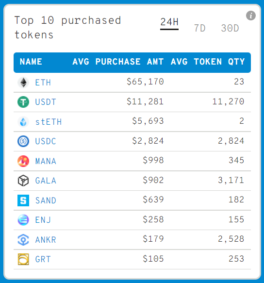Click the green USDT Tether icon
The height and width of the screenshot is (283, 264).
(23, 102)
